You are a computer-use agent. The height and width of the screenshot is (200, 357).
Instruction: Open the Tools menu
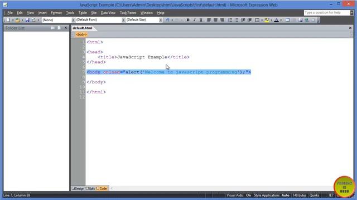tap(70, 13)
